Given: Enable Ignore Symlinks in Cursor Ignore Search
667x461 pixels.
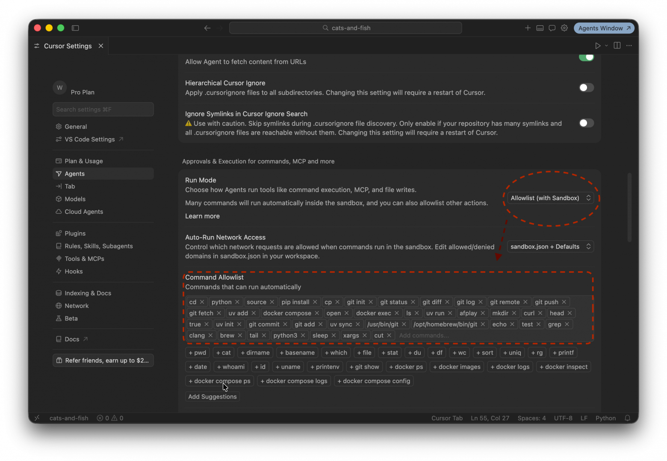Looking at the screenshot, I should [587, 123].
